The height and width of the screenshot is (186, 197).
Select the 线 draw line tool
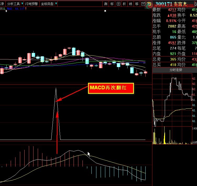point(130,4)
